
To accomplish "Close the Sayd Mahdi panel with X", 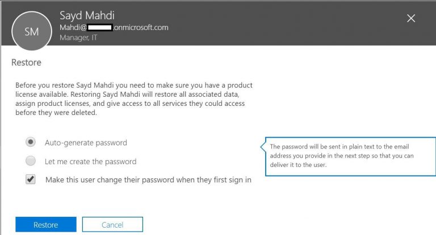I will coord(412,19).
